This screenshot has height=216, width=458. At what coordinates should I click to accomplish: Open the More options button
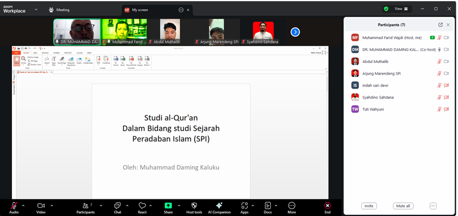coord(291,208)
